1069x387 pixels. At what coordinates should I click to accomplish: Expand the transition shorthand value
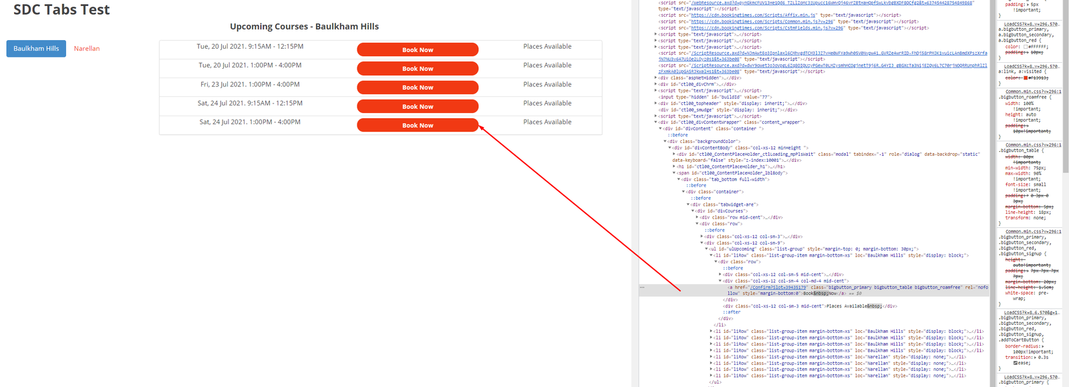(1035, 358)
